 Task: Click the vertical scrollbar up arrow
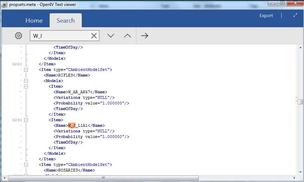pyautogui.click(x=300, y=47)
